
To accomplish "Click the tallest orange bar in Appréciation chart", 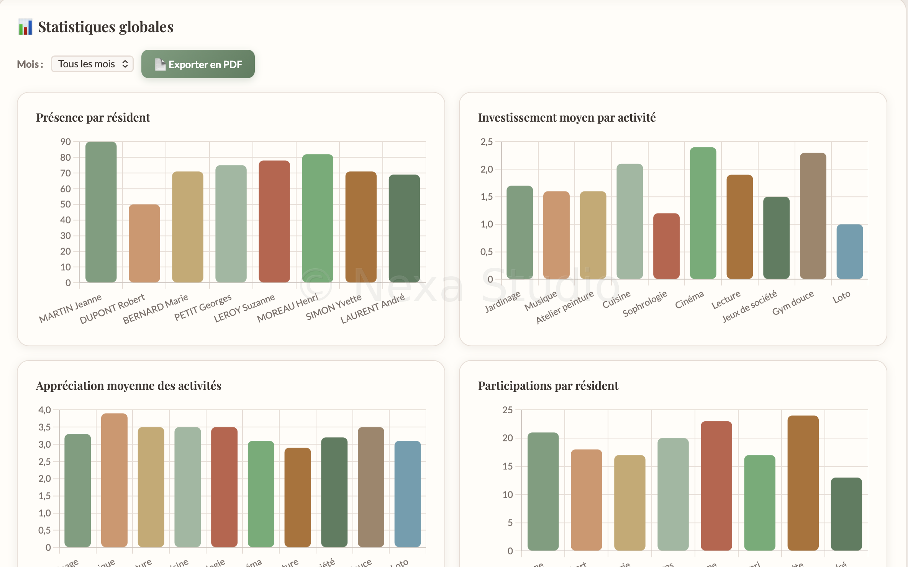I will pos(114,480).
